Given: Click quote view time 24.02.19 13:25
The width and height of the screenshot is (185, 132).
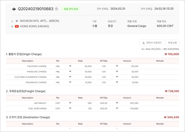Looking at the screenshot, I should click(x=164, y=9).
